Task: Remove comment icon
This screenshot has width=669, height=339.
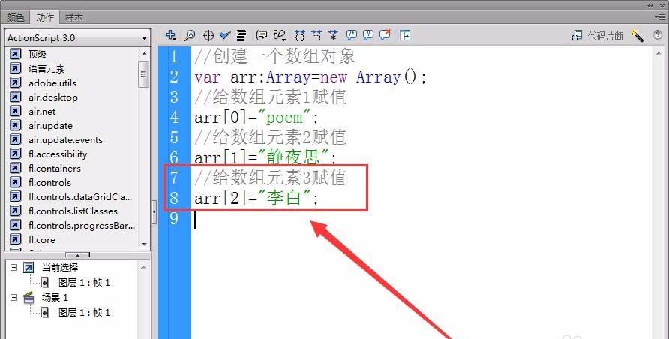Action: (385, 35)
